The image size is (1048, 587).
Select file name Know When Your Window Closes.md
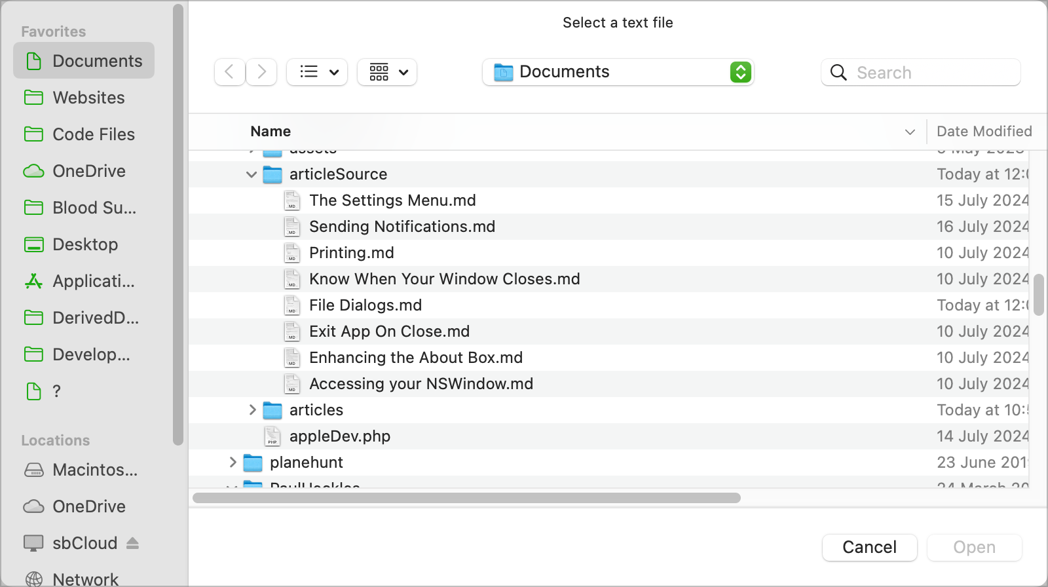[445, 279]
